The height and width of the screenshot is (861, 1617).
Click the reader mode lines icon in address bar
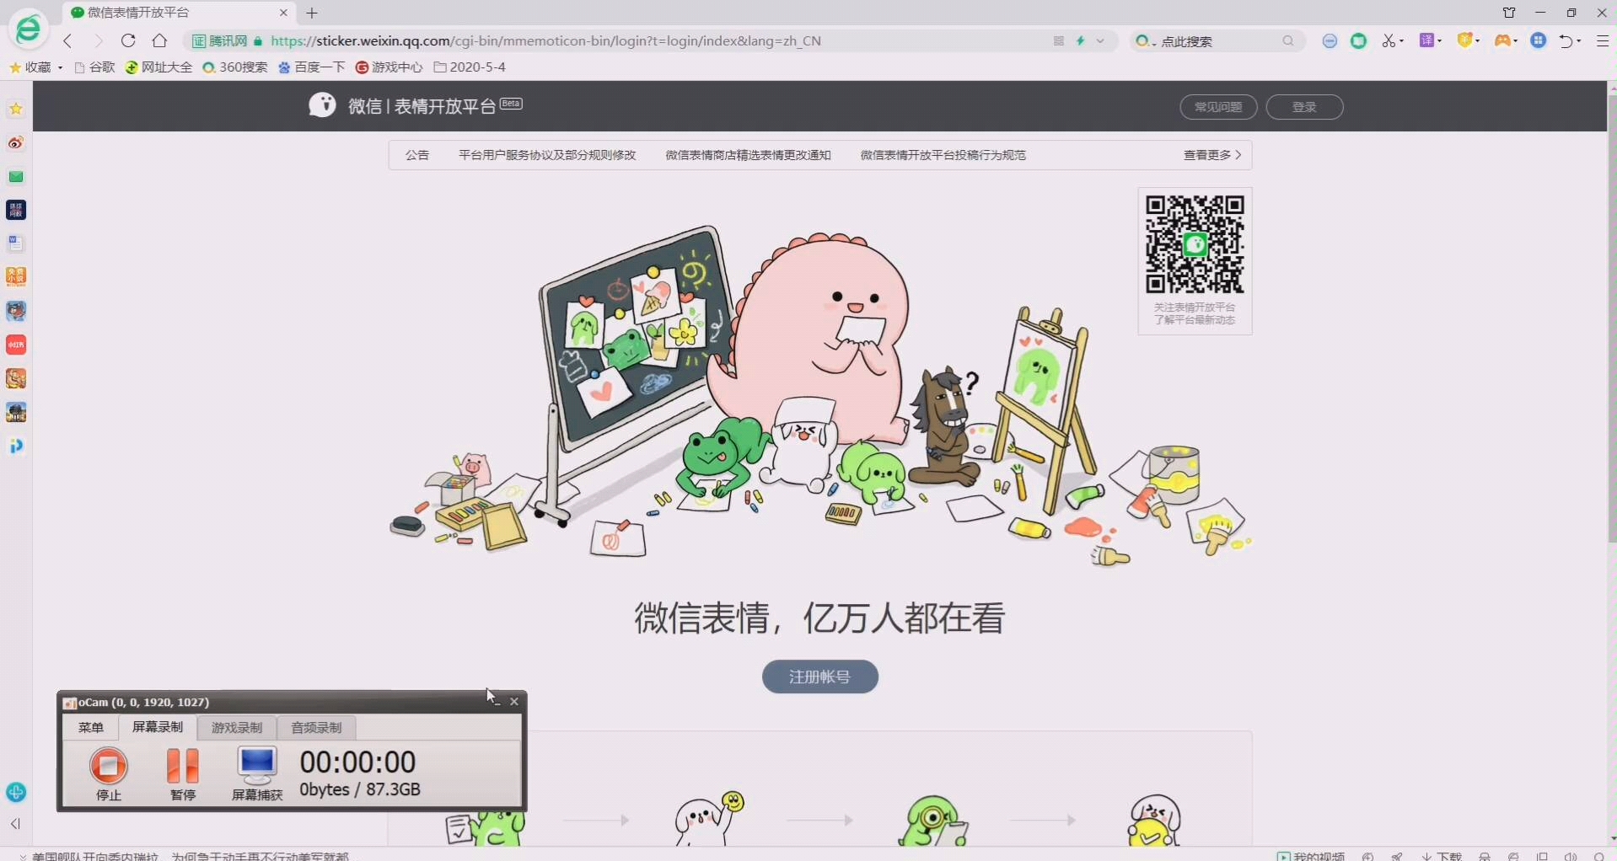tap(1059, 40)
